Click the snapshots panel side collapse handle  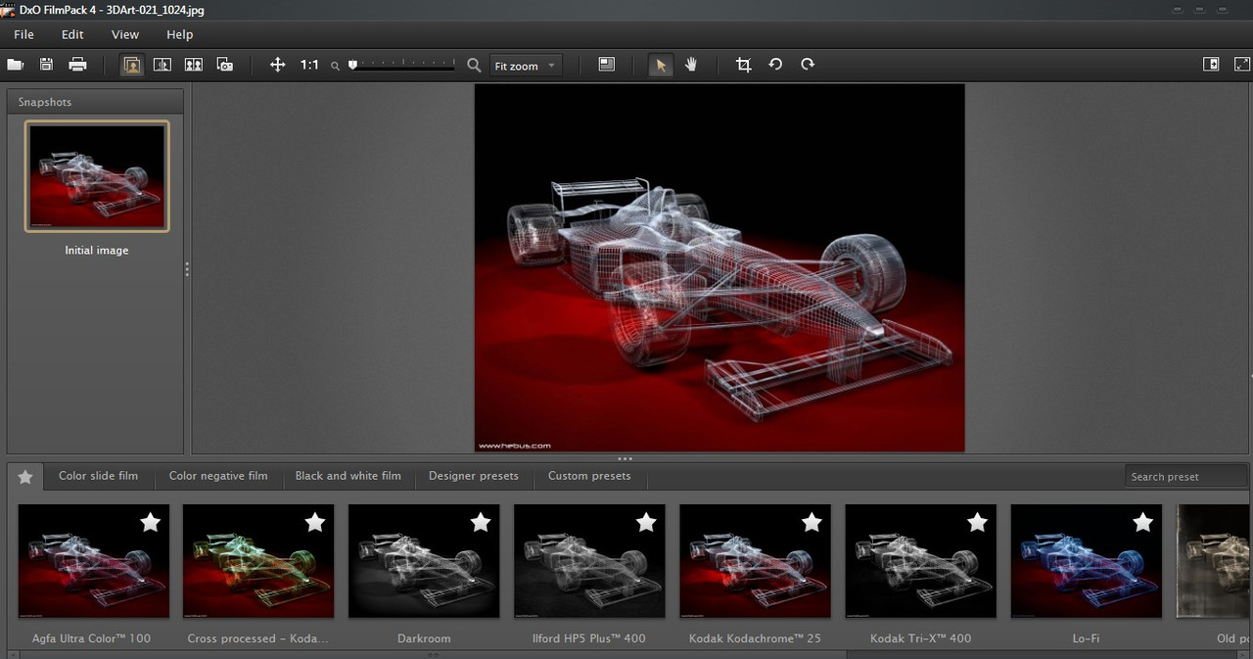(187, 268)
